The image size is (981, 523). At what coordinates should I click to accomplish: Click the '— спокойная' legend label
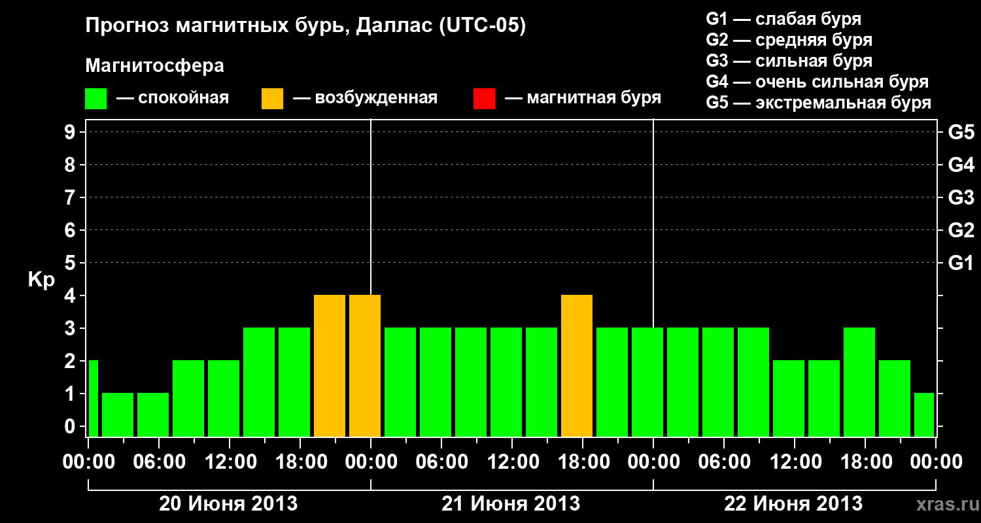173,98
